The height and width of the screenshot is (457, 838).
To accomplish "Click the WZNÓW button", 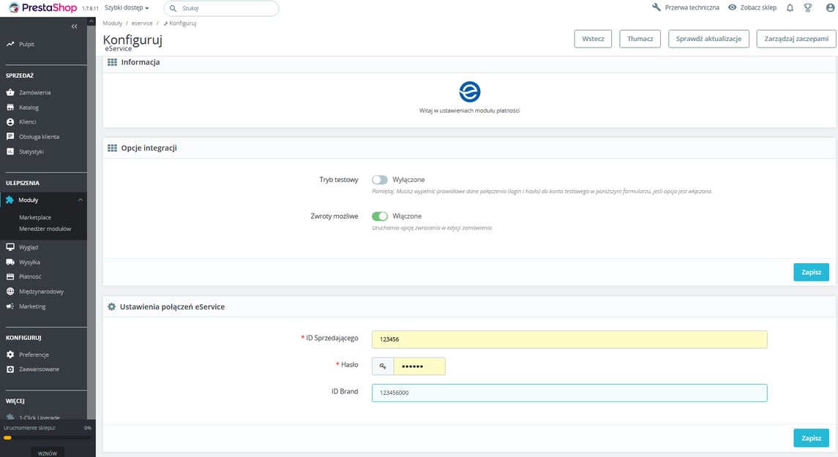I will pyautogui.click(x=47, y=453).
